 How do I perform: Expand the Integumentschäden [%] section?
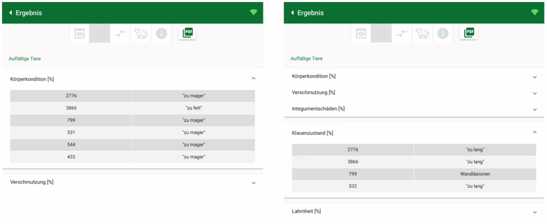(x=535, y=109)
